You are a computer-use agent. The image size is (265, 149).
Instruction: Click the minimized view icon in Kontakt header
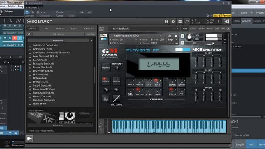pos(187,22)
